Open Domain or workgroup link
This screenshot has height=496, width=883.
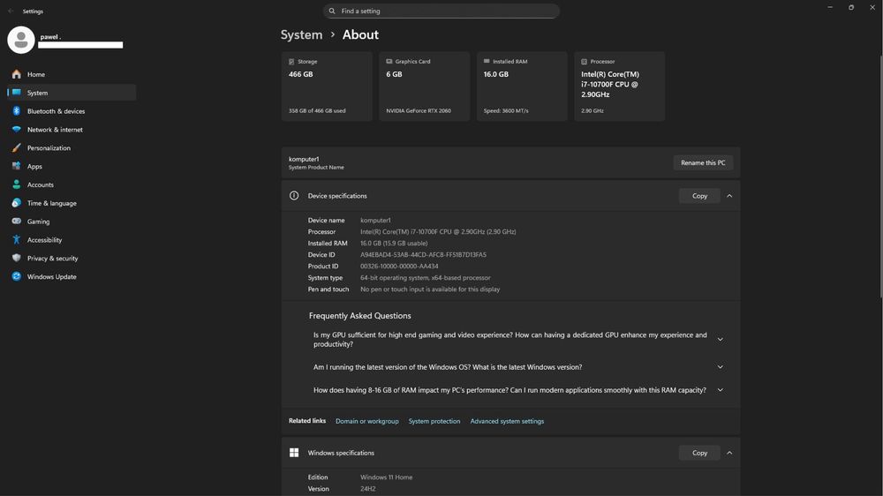pos(367,421)
